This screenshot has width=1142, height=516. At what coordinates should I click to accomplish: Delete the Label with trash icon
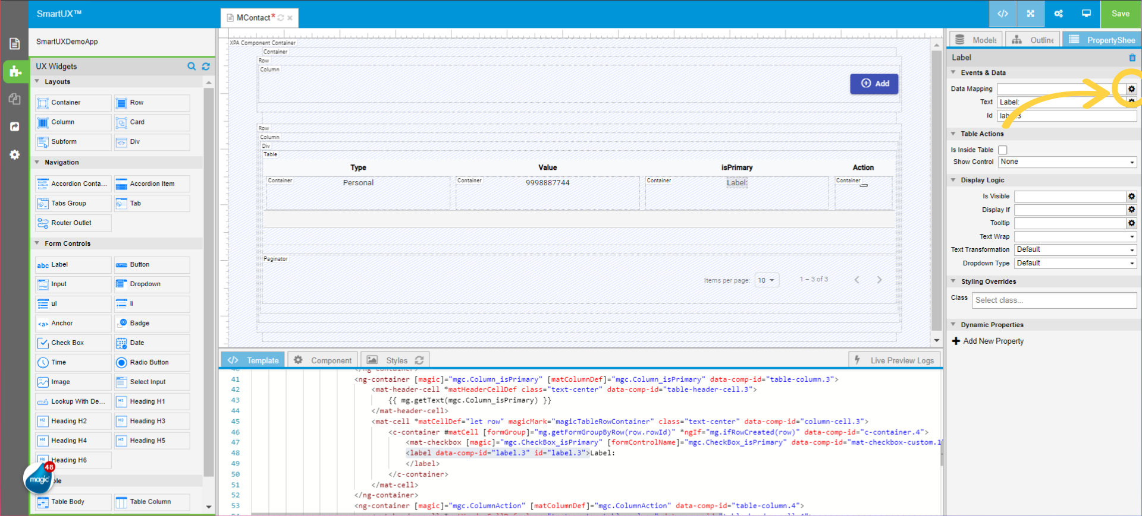1132,58
